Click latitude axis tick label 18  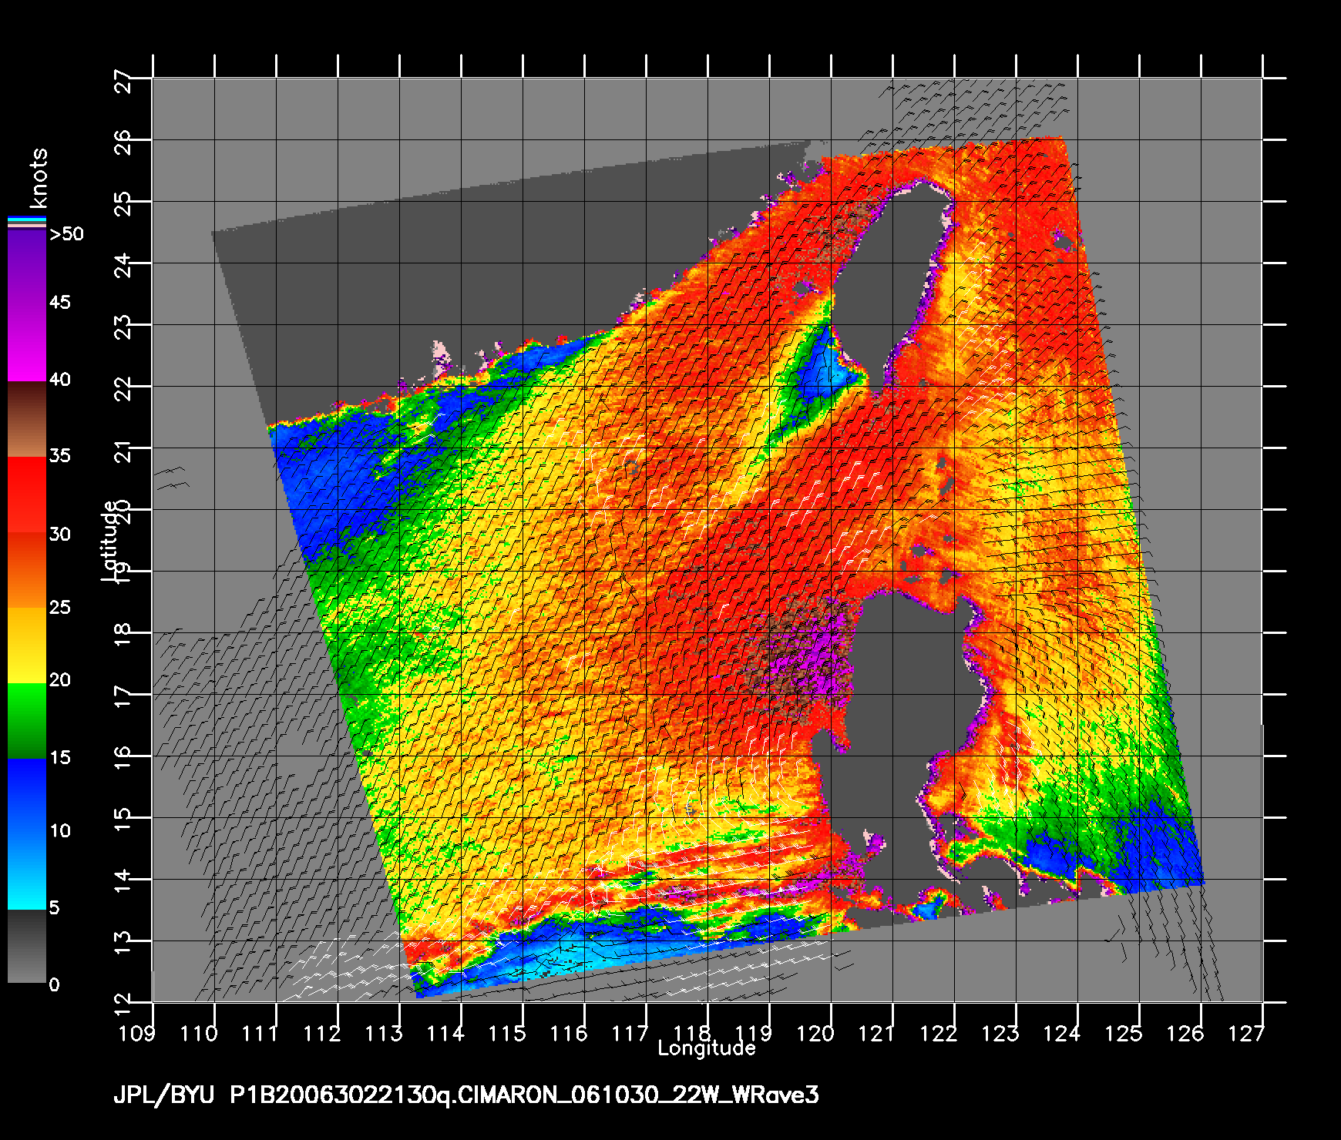[123, 636]
